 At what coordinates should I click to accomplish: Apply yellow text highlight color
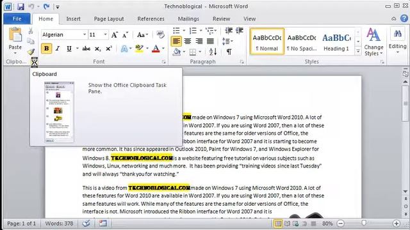[139, 49]
